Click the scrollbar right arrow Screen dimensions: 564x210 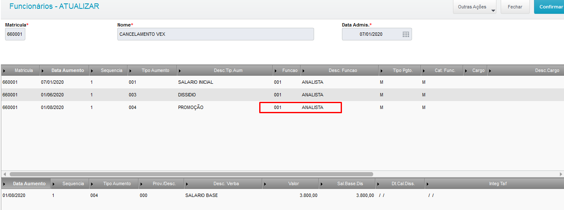coord(561,174)
